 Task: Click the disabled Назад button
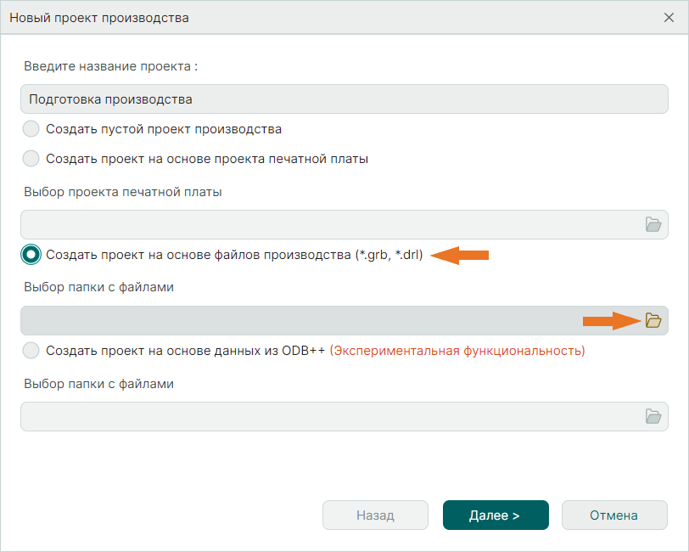click(375, 515)
